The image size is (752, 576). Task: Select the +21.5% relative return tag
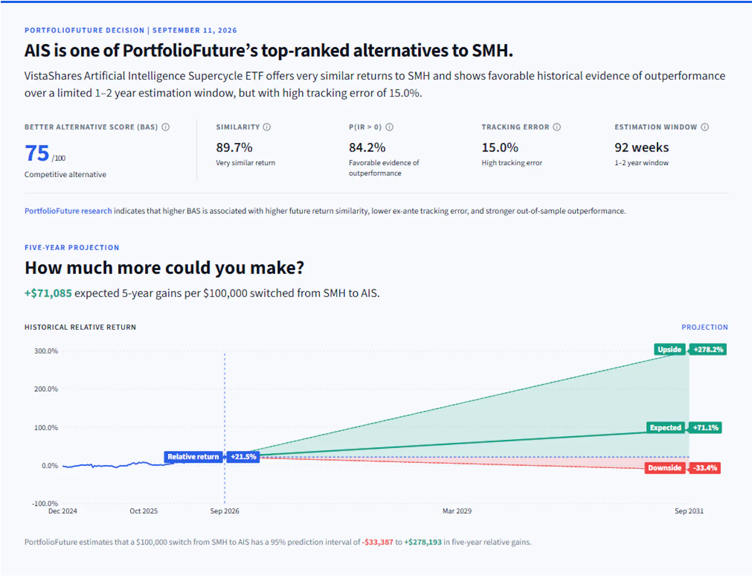[x=243, y=457]
